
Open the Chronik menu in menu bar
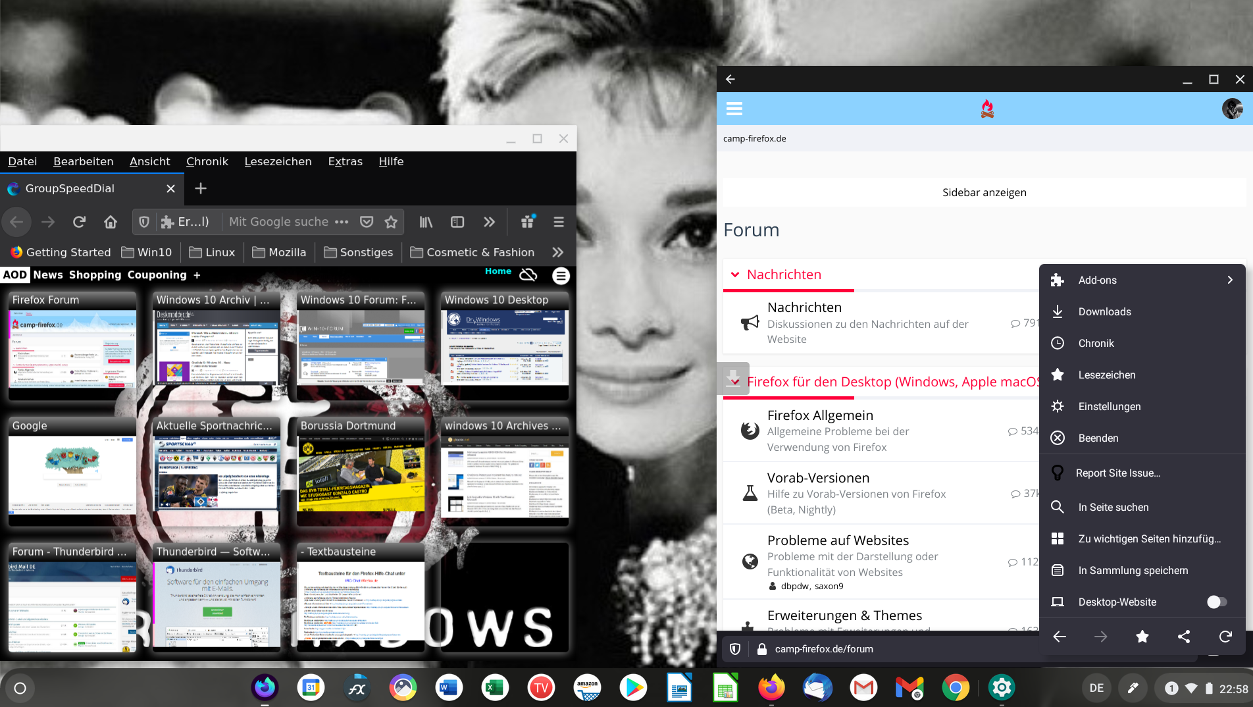coord(207,161)
